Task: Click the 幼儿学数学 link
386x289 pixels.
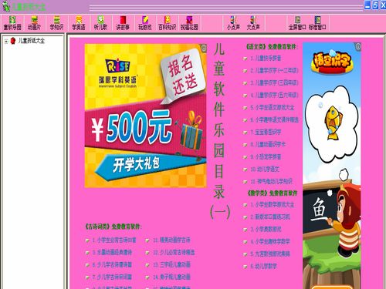Action: pos(264,266)
